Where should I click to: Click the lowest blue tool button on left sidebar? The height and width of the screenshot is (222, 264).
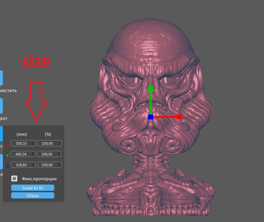(1, 162)
